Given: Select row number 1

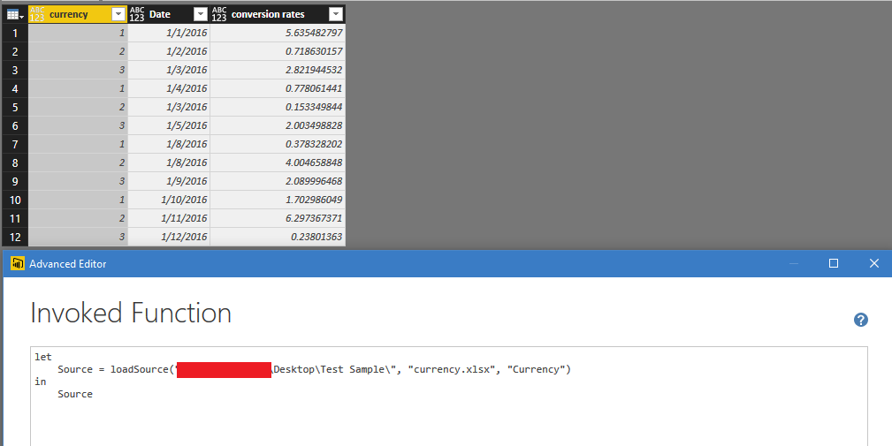Looking at the screenshot, I should [15, 33].
